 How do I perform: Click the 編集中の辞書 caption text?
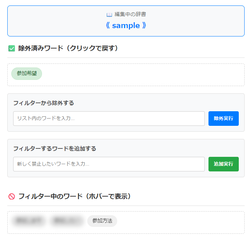pos(130,15)
